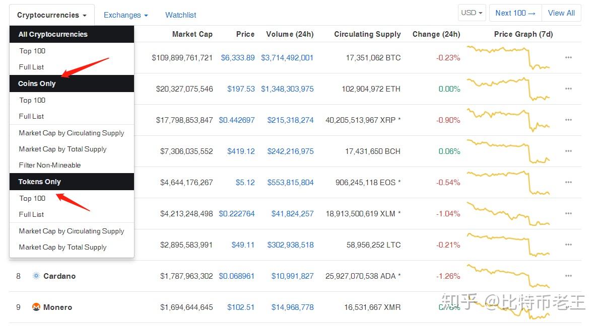Click the View All link
This screenshot has height=326, width=601.
coord(561,13)
